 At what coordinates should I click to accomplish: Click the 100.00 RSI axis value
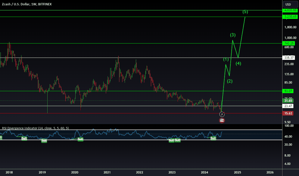point(289,125)
